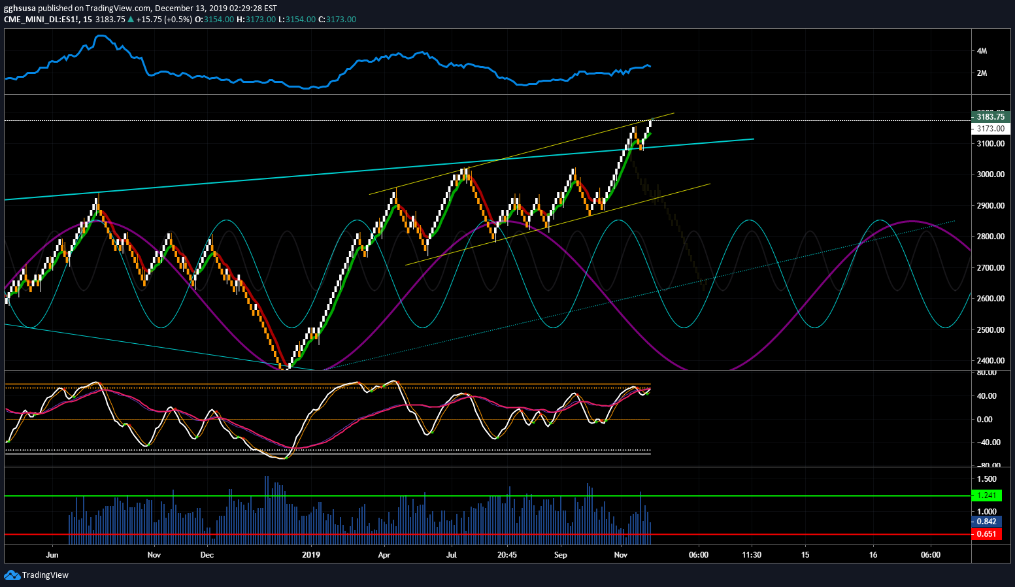The height and width of the screenshot is (587, 1015).
Task: Click the 3100.00 price axis label
Action: (x=991, y=144)
